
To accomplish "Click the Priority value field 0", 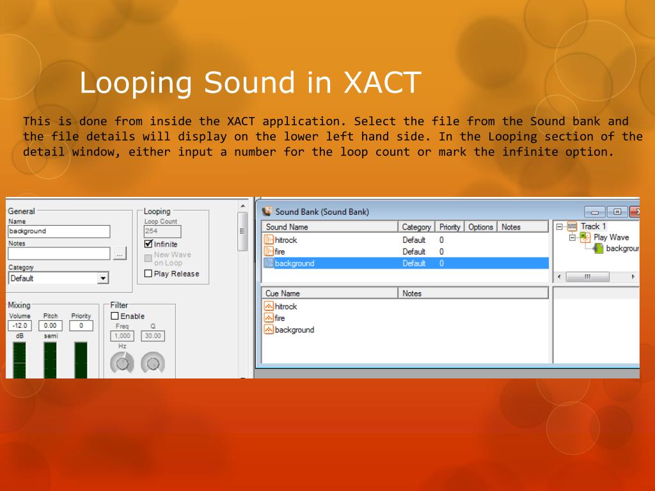I will (x=81, y=325).
